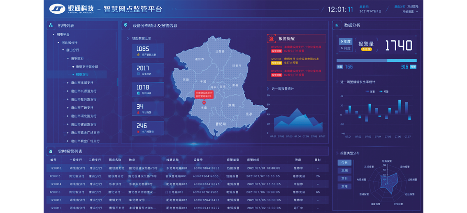The width and height of the screenshot is (467, 213).
Task: Click the location pin icon beside 设备分布统计及报警信息
Action: coord(125,25)
